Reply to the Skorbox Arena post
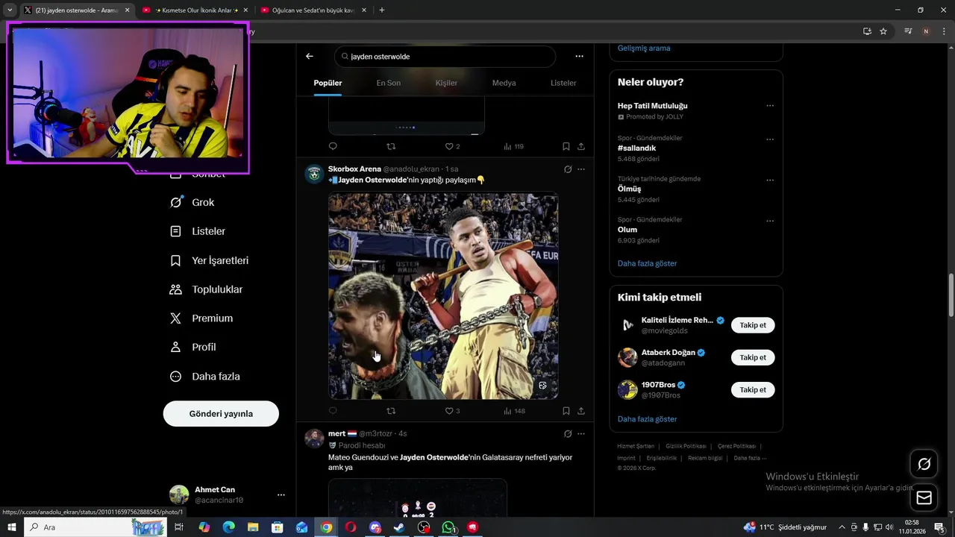 point(333,411)
